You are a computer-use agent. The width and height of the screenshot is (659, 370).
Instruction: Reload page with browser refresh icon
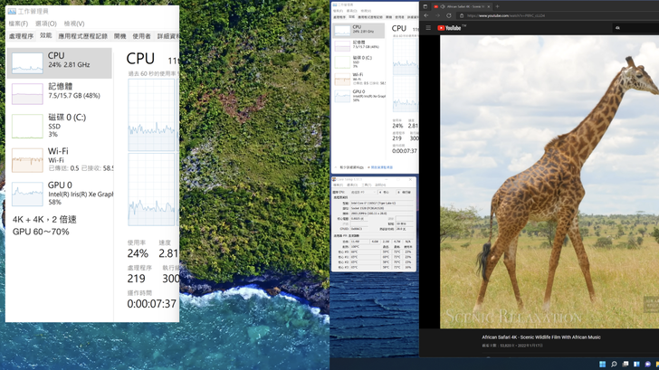(449, 15)
